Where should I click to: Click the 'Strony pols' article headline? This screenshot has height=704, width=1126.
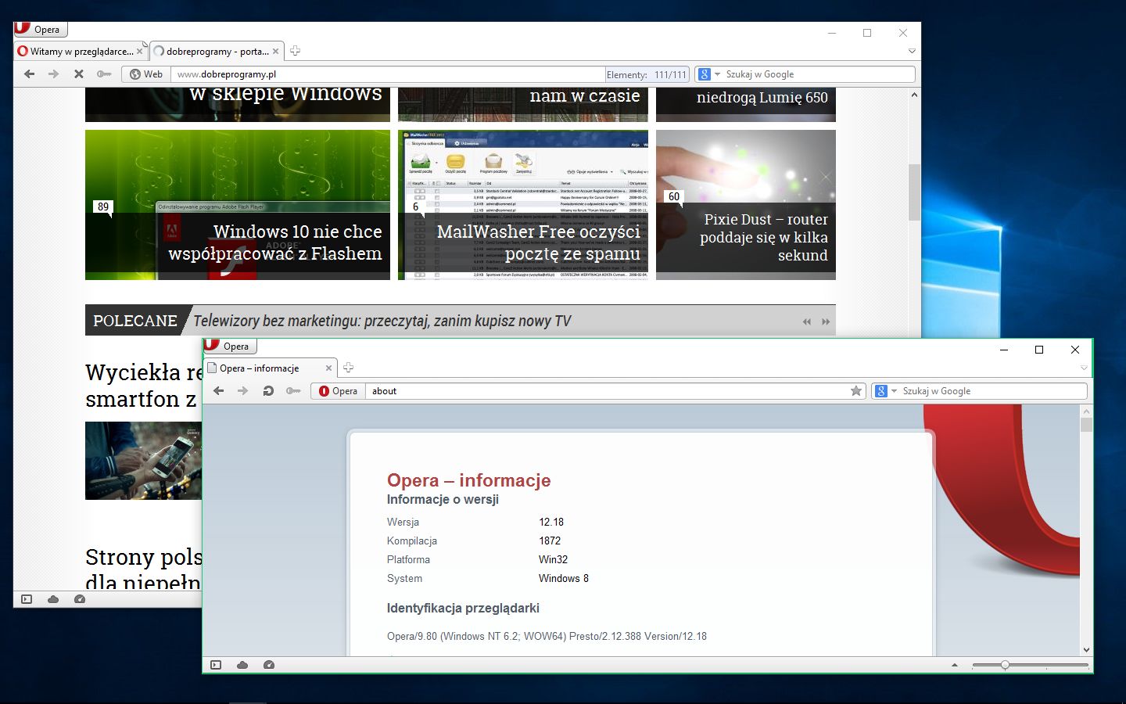143,569
